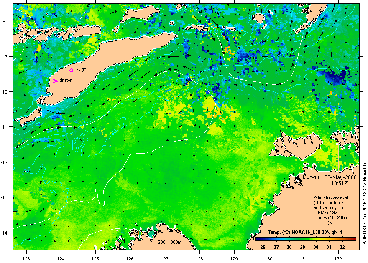The width and height of the screenshot is (368, 263).
Task: Click the longitude label 123
Action: coord(26,259)
